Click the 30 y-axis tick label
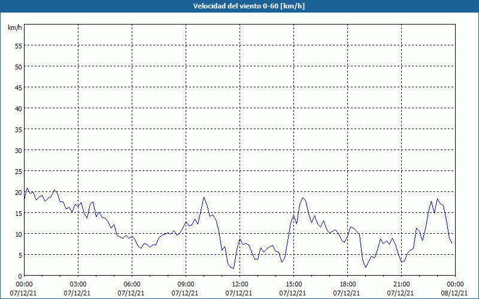 click(x=18, y=150)
